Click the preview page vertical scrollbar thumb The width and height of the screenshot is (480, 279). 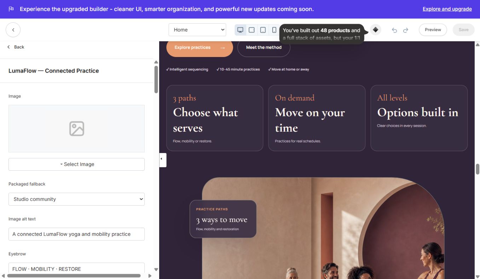point(478,169)
